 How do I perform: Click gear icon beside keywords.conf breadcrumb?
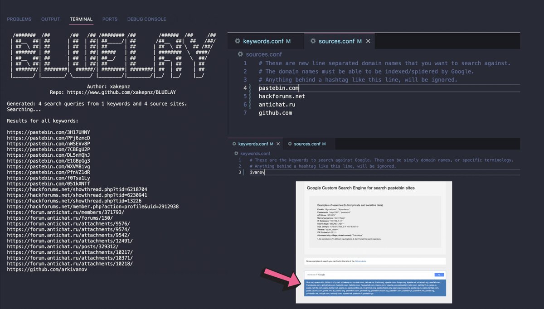tap(236, 154)
